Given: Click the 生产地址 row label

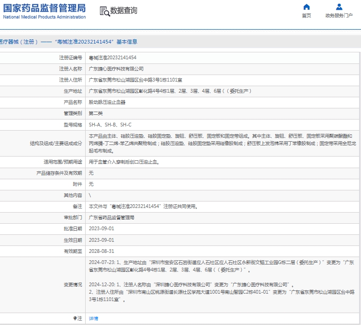Looking at the screenshot, I should (x=73, y=91).
